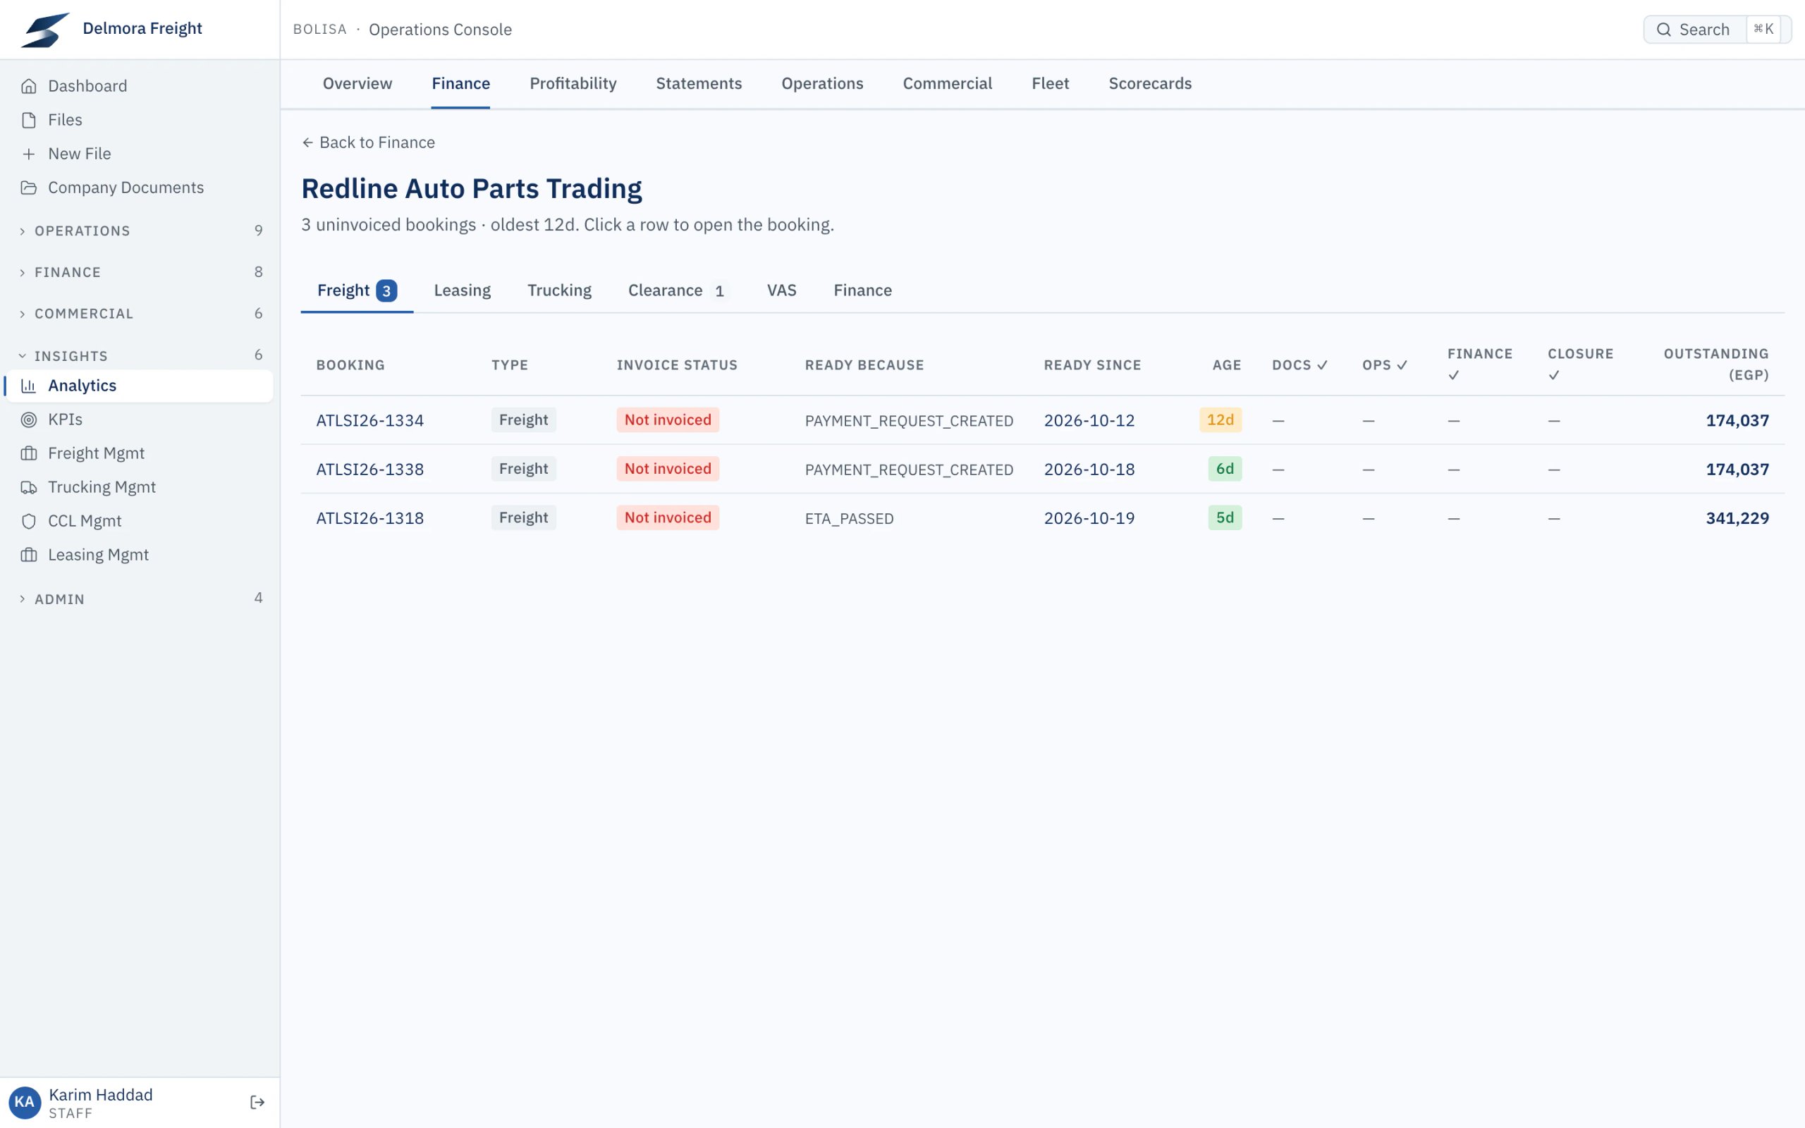Screen dimensions: 1805x1128
Task: Click the Back to Finance arrow icon
Action: (307, 142)
